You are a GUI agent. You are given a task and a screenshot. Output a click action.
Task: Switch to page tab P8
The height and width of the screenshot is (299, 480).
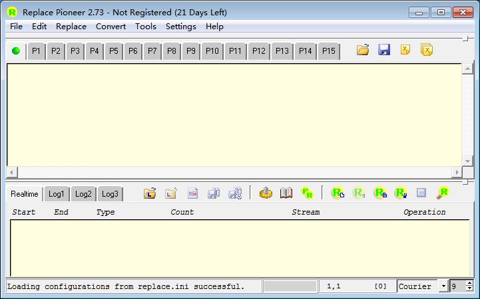(172, 51)
